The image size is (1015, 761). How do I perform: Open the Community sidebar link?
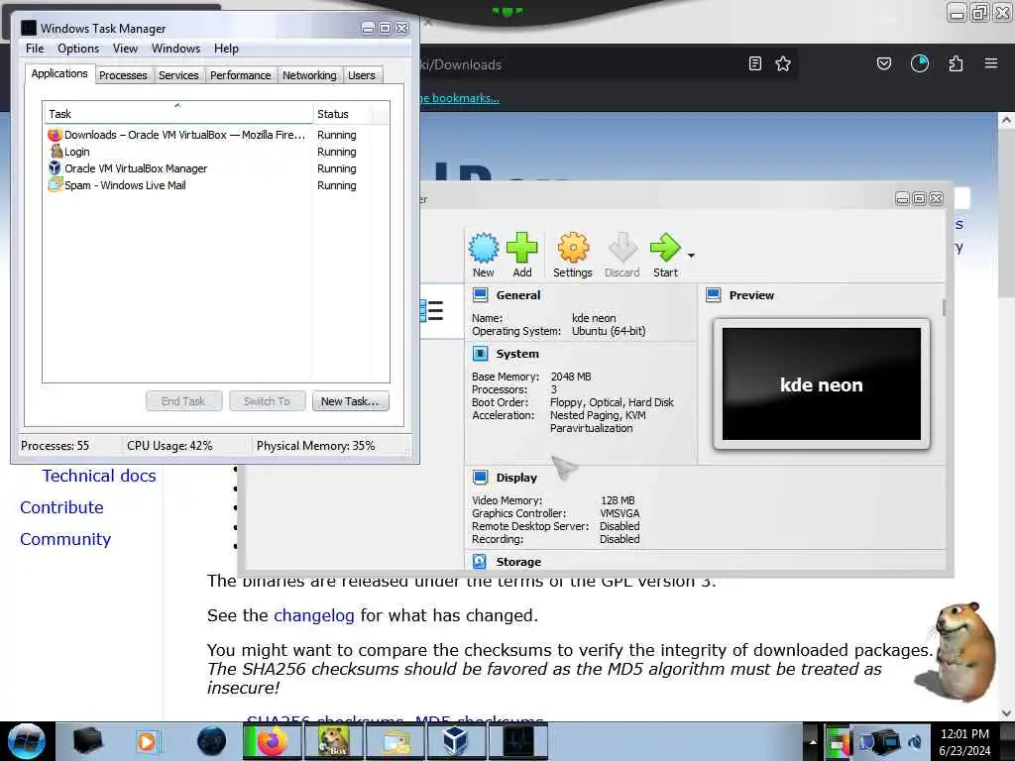click(x=65, y=539)
